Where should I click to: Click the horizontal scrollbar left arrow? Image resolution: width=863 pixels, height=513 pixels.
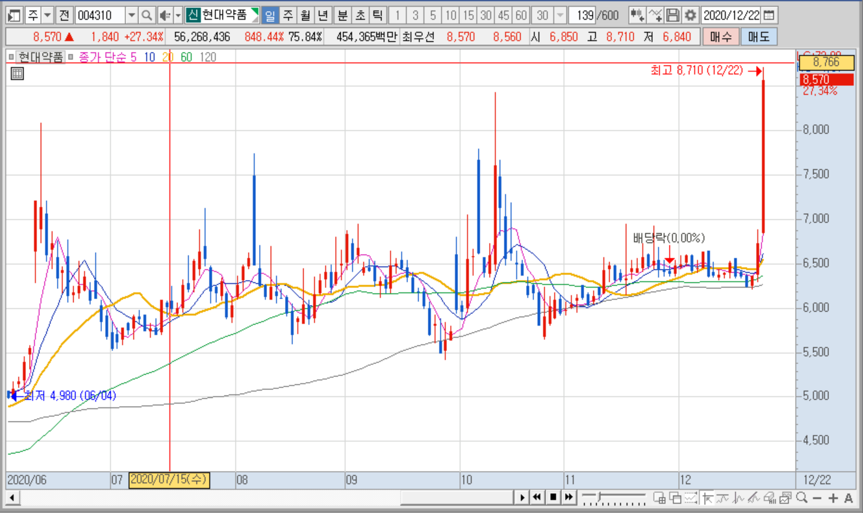click(x=11, y=498)
